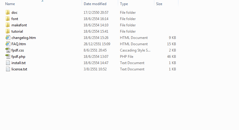The width and height of the screenshot is (239, 130).
Task: Click the makefont folder icon
Action: point(8,25)
